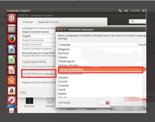This screenshot has height=122, width=155.
Task: Click the 5:35 PM clock indicator
Action: (135, 11)
